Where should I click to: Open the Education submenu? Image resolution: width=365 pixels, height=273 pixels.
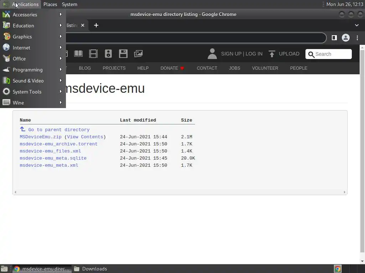pyautogui.click(x=33, y=26)
